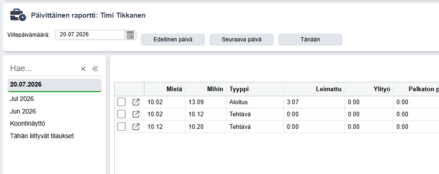Open Jun 2026 in sidebar
This screenshot has height=174, width=439.
pyautogui.click(x=23, y=112)
